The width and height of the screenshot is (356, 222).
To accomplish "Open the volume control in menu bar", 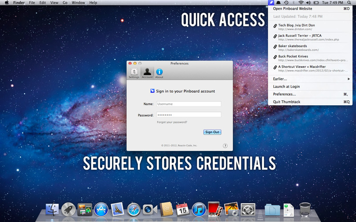I will point(309,3).
